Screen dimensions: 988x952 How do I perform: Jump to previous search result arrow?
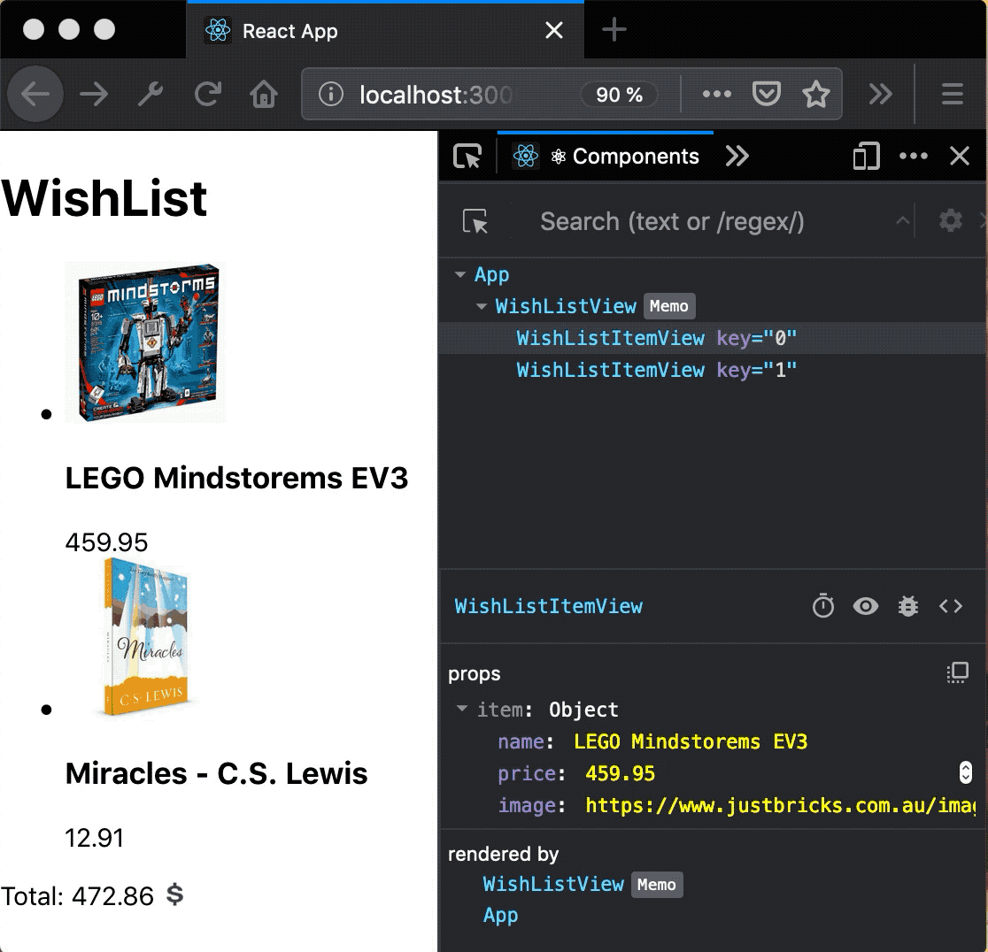pos(901,221)
